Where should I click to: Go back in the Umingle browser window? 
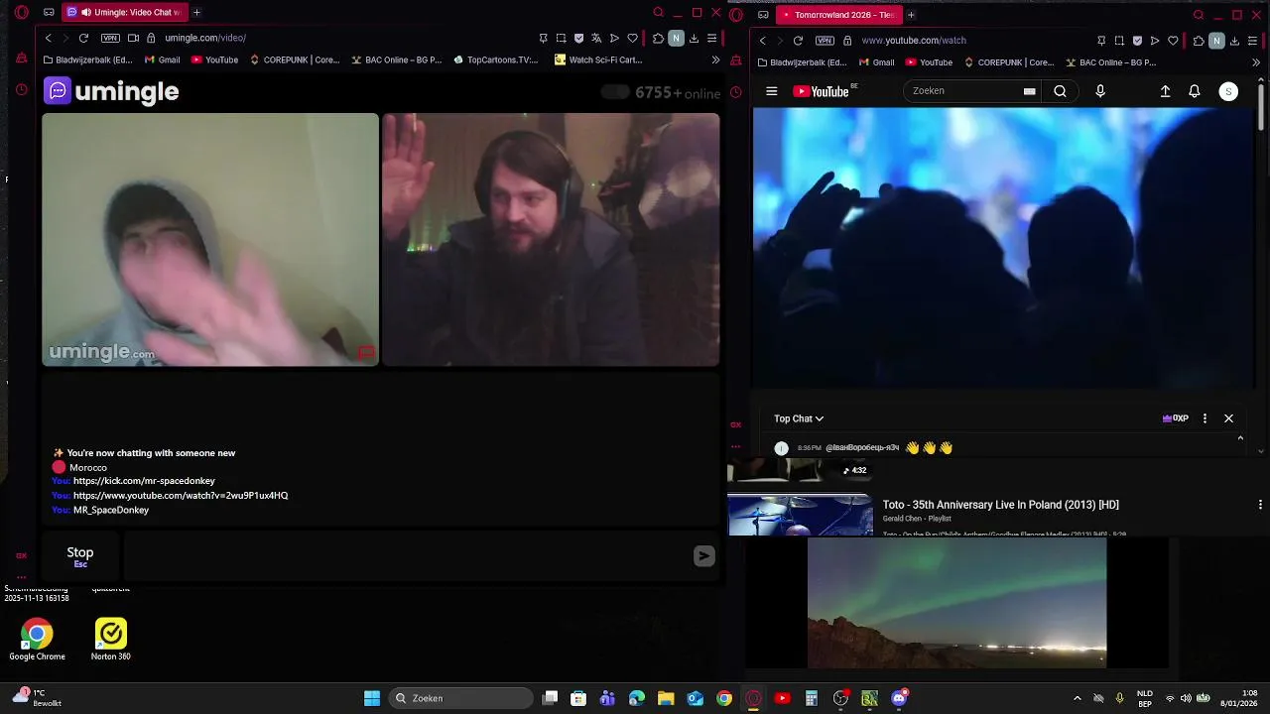(48, 38)
